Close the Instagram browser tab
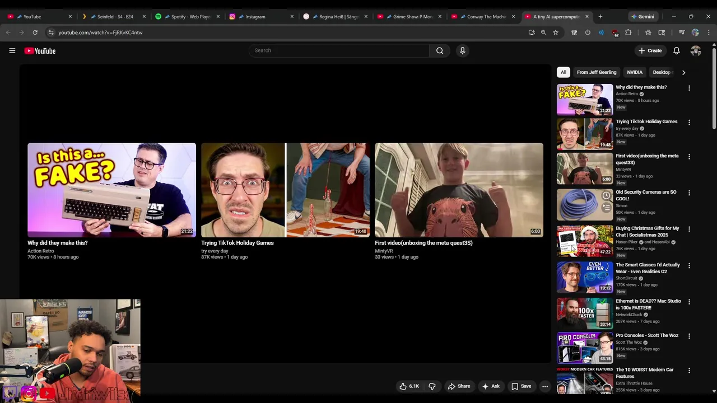The image size is (717, 403). click(292, 17)
